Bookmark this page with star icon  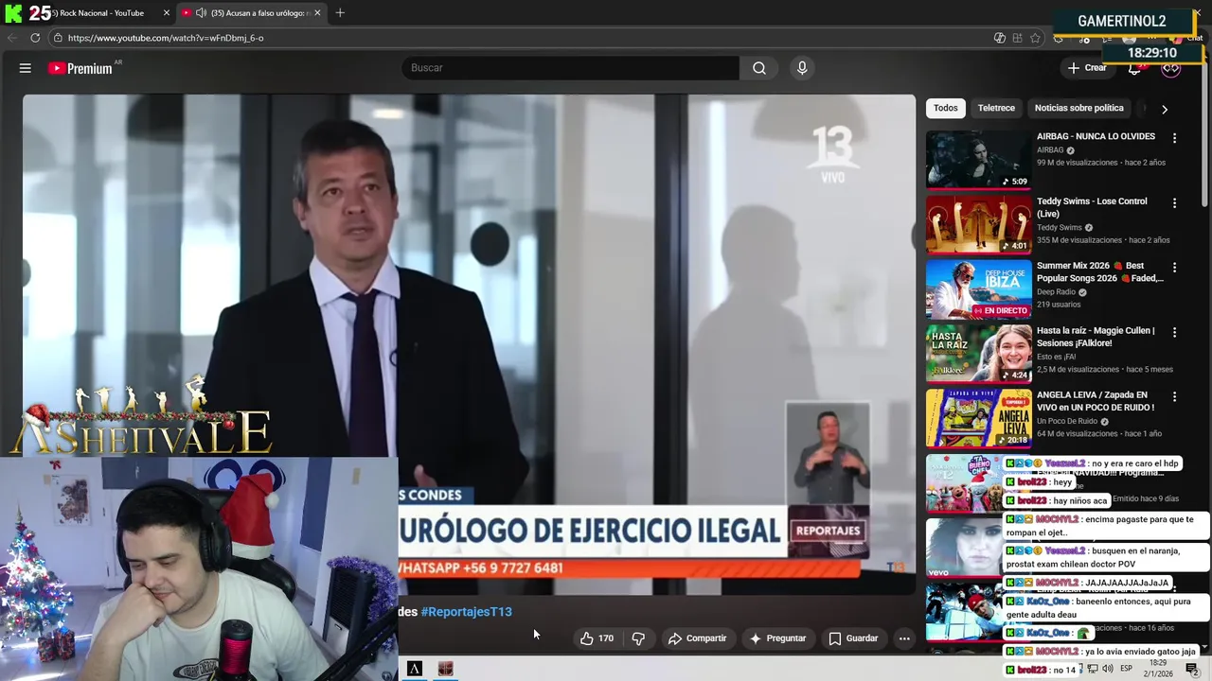point(1035,38)
